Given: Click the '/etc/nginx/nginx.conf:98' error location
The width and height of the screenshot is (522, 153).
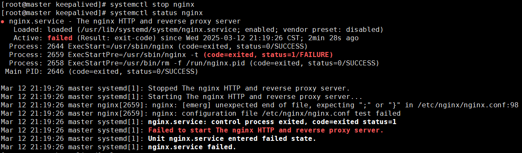Looking at the screenshot, I should coord(468,105).
